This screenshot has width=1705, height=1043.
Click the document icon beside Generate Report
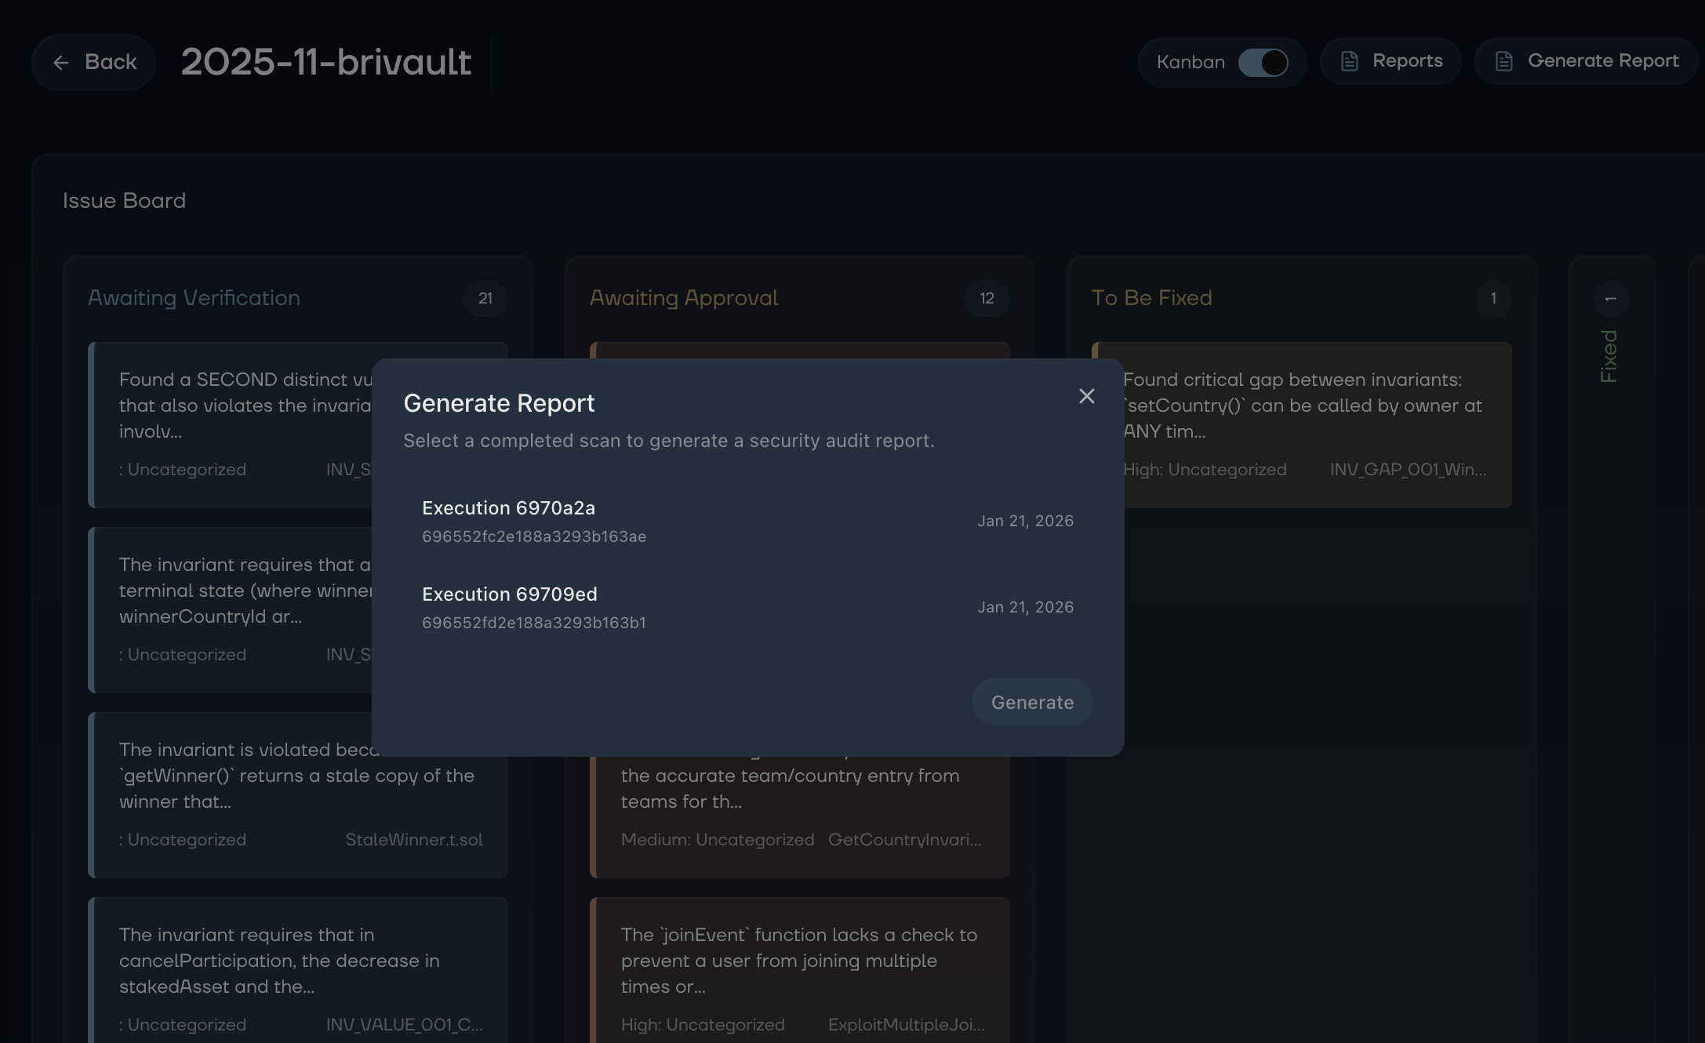(1503, 60)
